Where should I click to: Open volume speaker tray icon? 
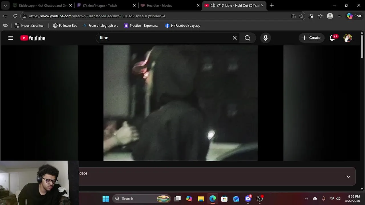click(x=338, y=199)
